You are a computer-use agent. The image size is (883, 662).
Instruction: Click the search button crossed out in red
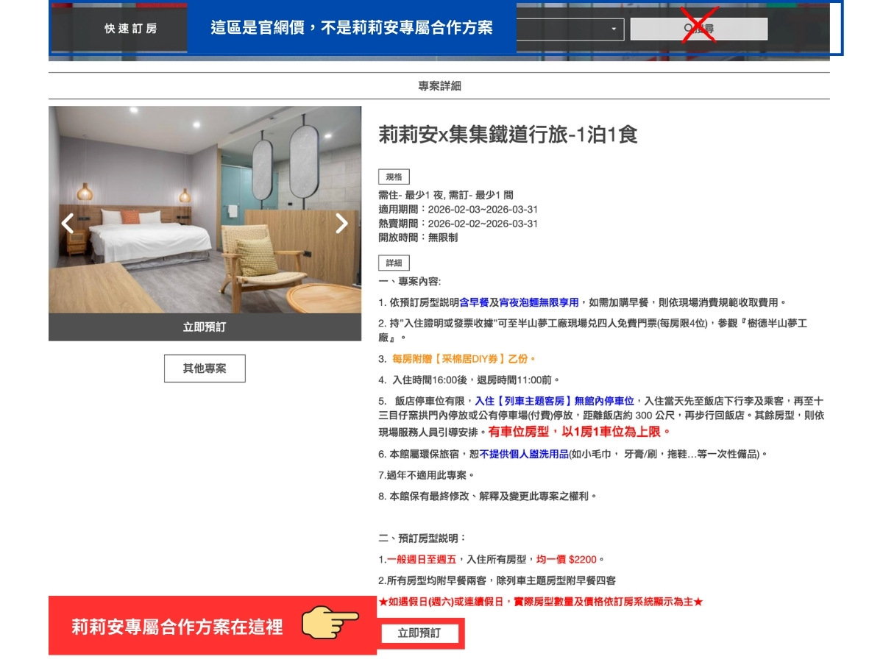698,29
